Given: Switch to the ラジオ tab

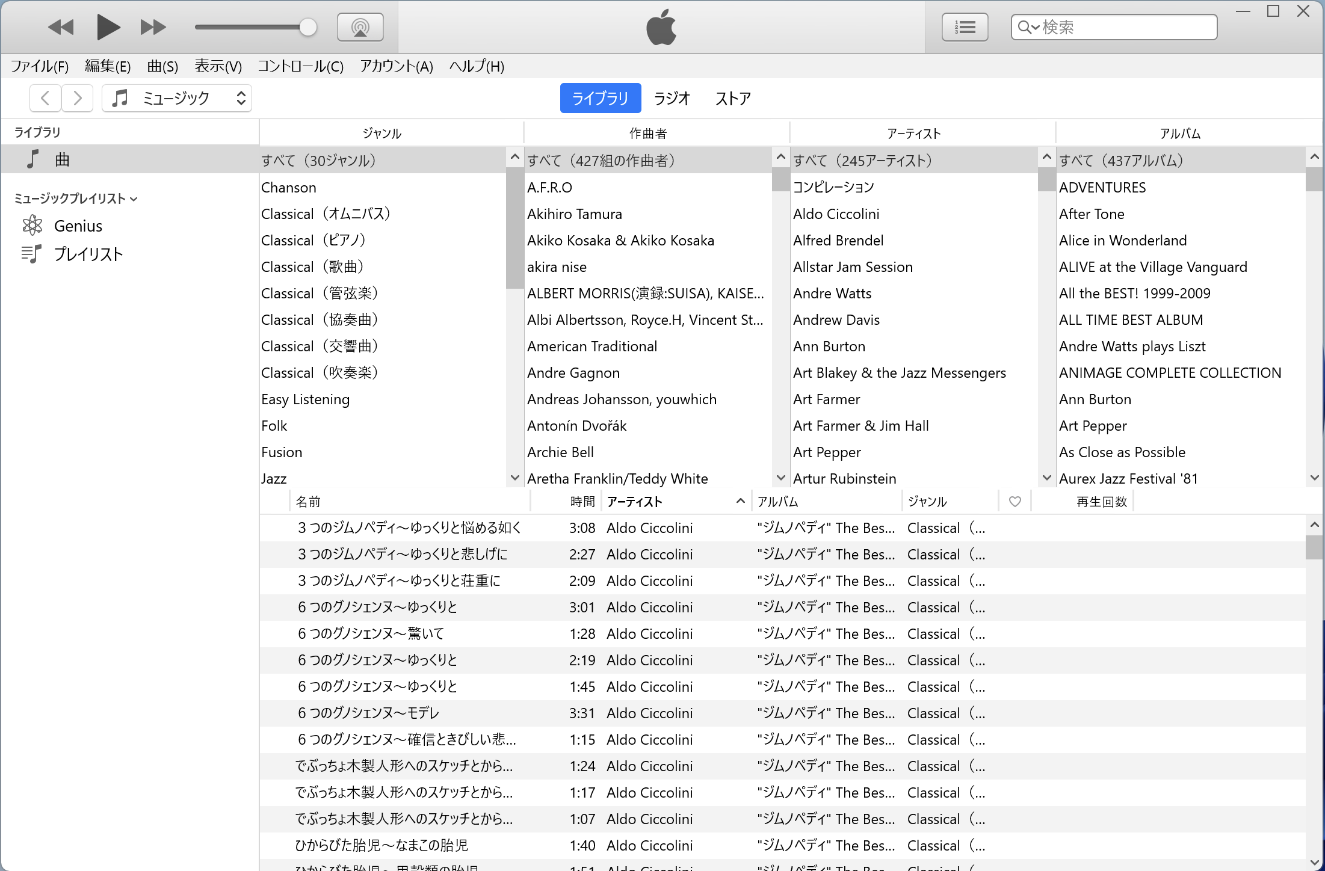Looking at the screenshot, I should [x=672, y=98].
